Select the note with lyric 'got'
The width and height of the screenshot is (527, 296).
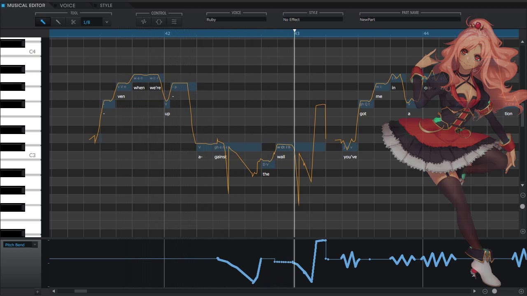(366, 104)
